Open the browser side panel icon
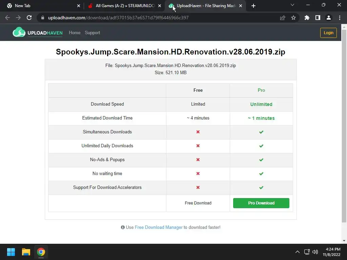 pyautogui.click(x=318, y=18)
